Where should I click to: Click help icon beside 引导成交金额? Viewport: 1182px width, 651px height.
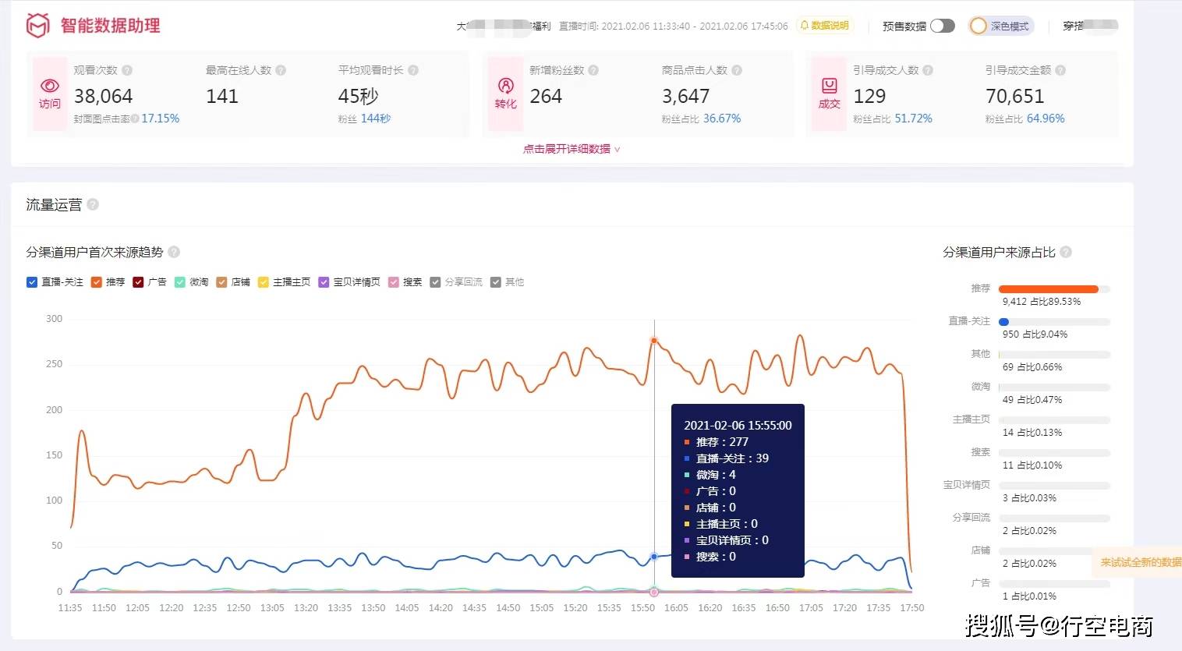[1060, 70]
